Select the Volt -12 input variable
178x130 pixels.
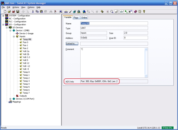26,66
